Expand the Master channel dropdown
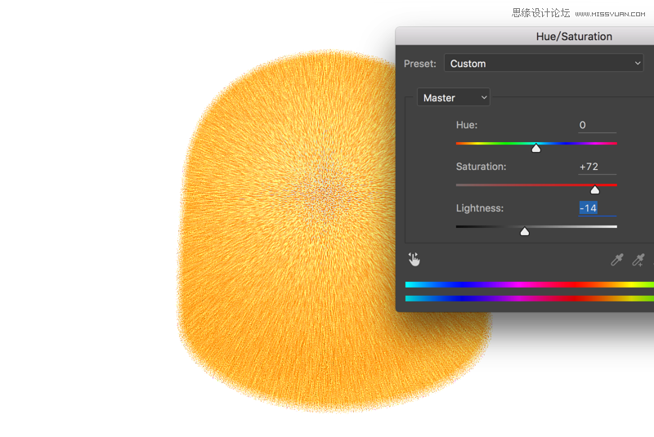Image resolution: width=654 pixels, height=437 pixels. coord(454,98)
